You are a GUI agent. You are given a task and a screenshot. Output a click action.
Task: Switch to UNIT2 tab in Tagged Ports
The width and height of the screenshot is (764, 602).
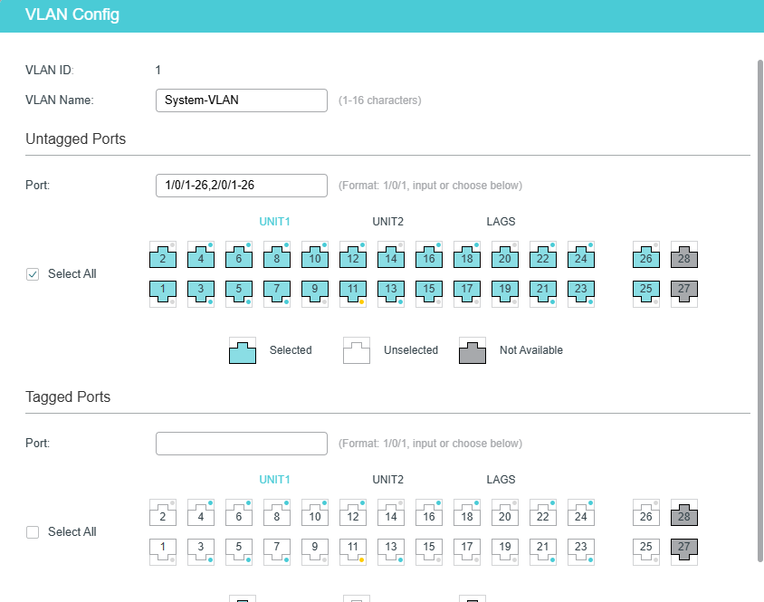[387, 480]
